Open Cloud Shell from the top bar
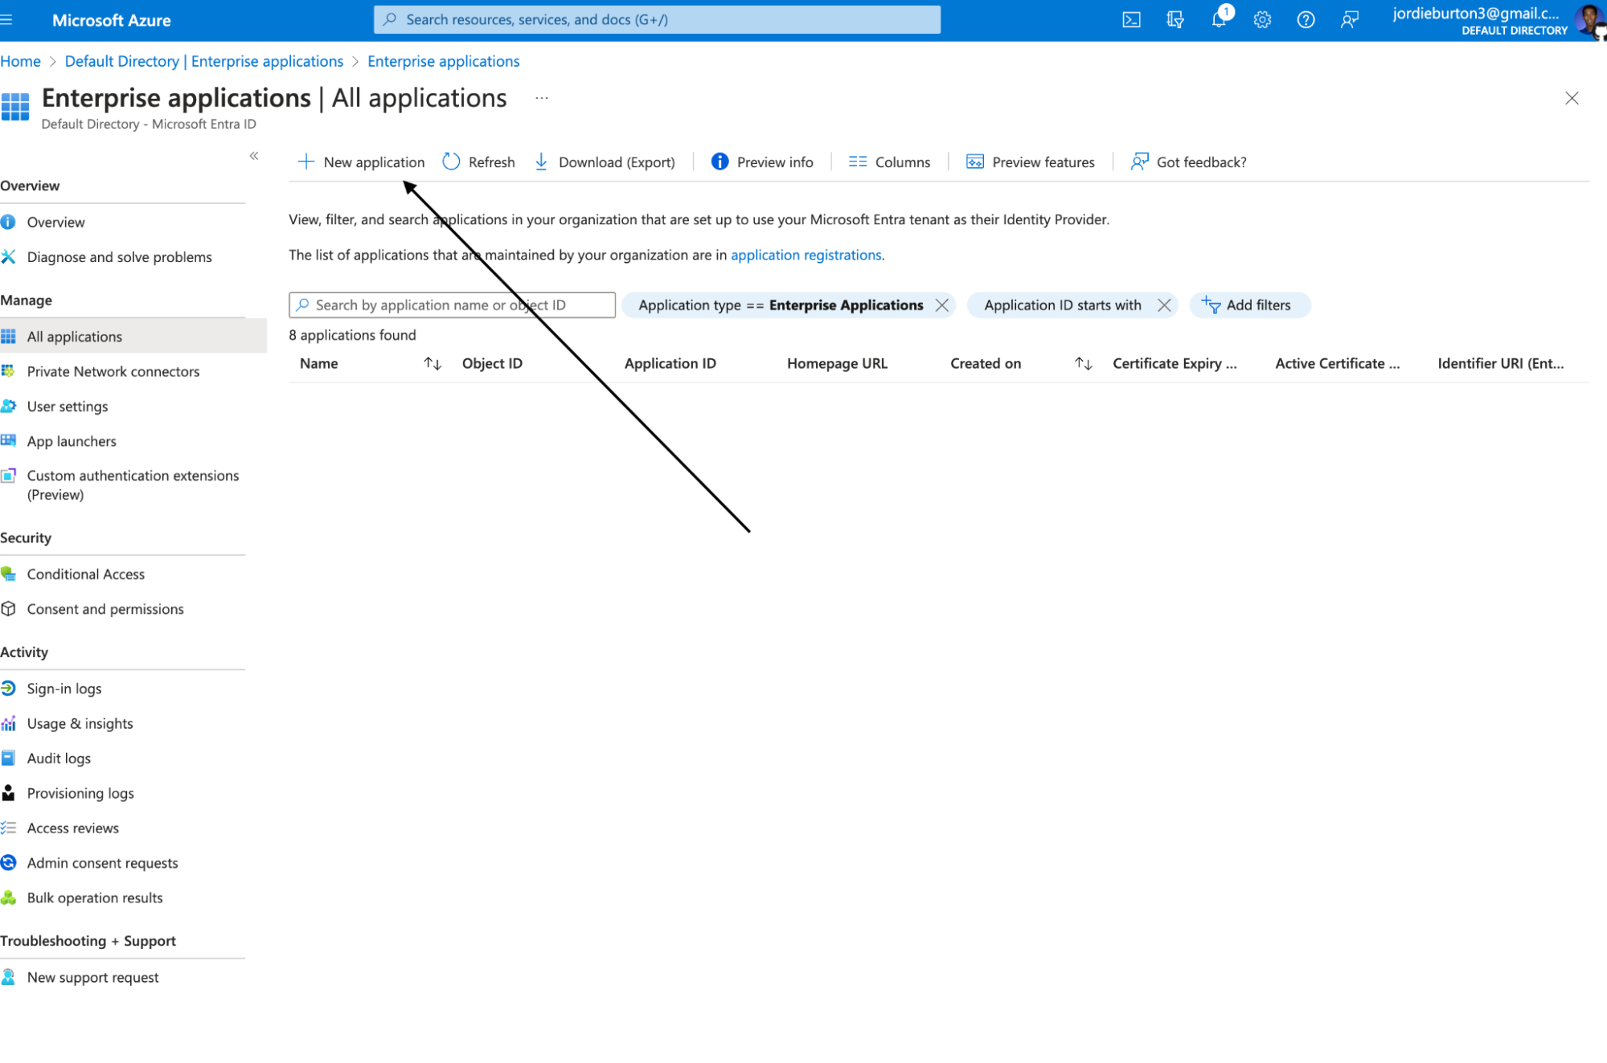 click(1131, 20)
